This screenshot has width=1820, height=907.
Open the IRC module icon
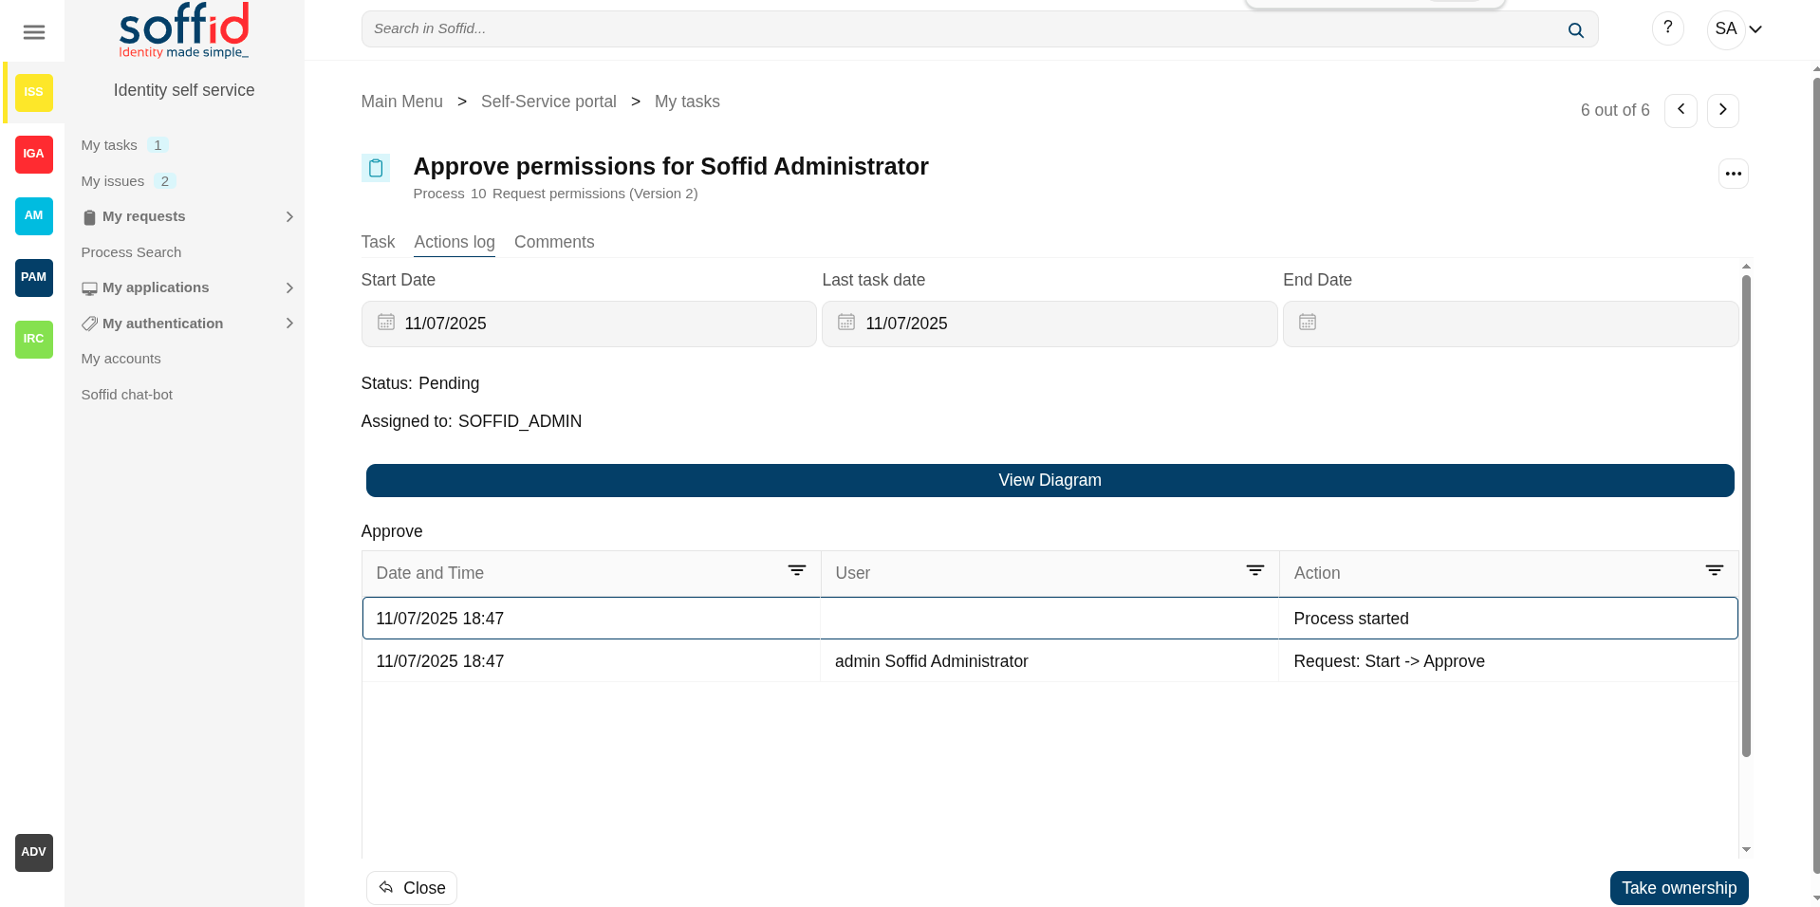(34, 340)
